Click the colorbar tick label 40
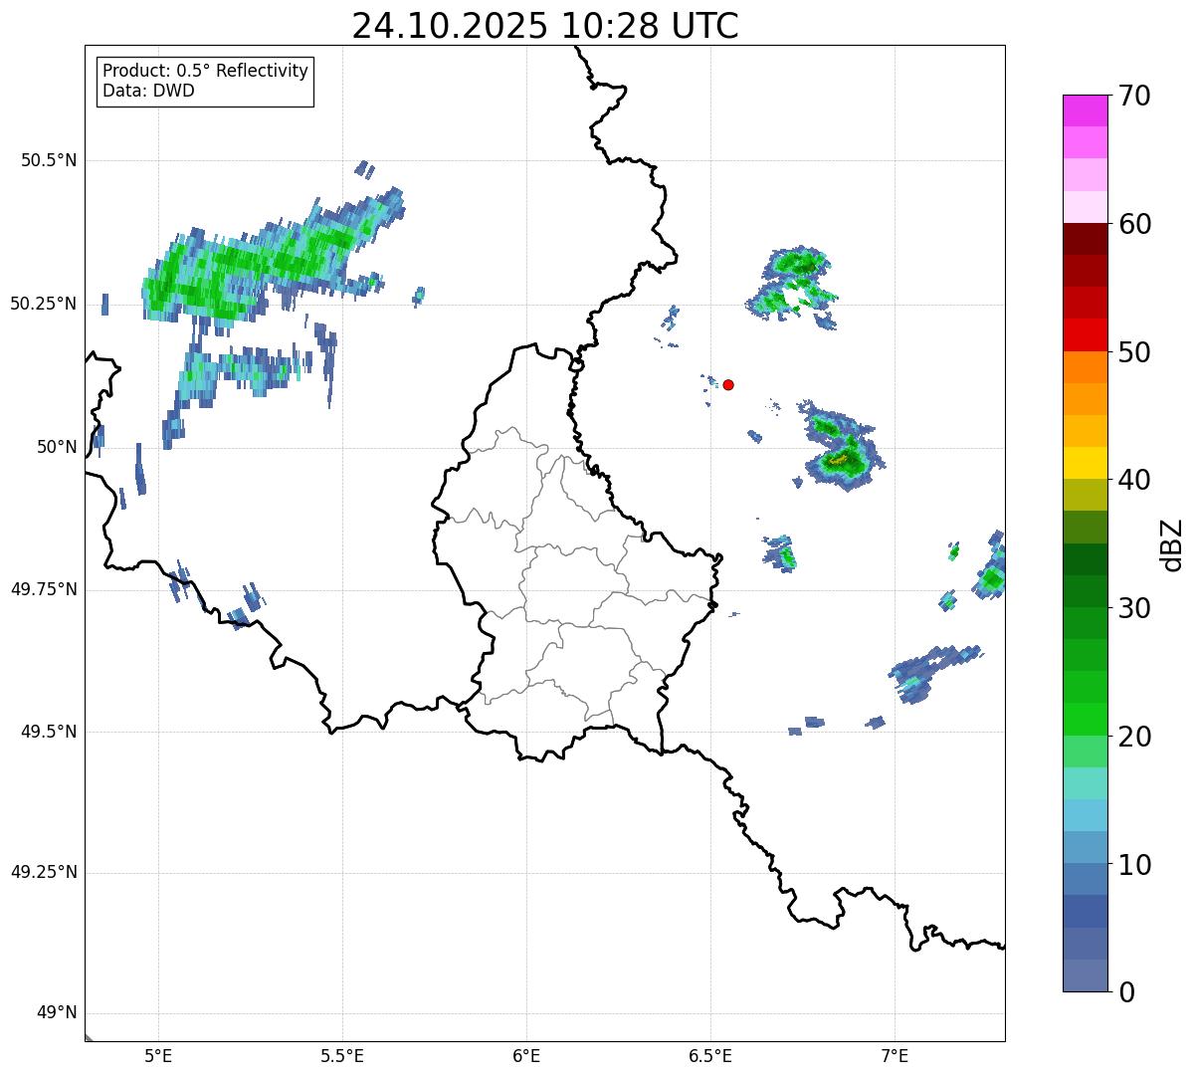Viewport: 1196px width, 1076px height. [x=1134, y=480]
